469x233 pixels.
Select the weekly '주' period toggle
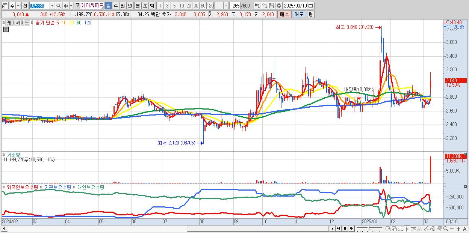pyautogui.click(x=115, y=6)
